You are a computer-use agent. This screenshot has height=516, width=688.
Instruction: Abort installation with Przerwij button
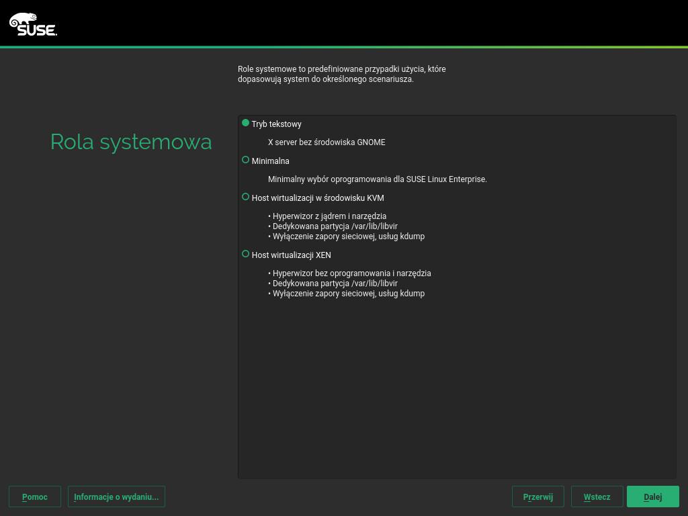coord(538,497)
